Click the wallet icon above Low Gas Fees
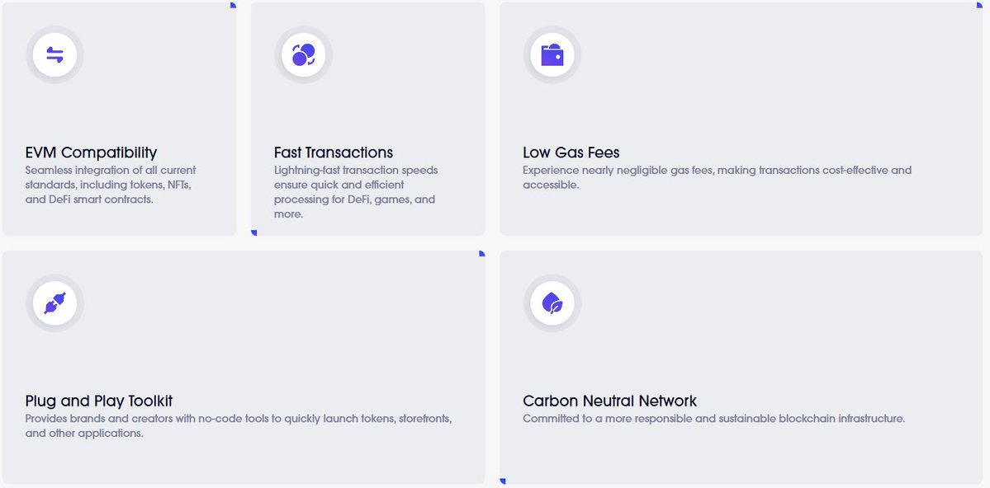The width and height of the screenshot is (990, 488). [552, 55]
